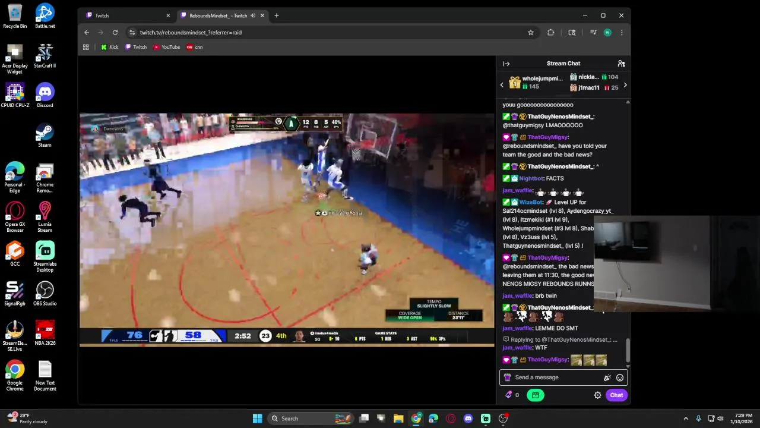Collapse the Stream Chat panel
The height and width of the screenshot is (428, 760).
coord(506,64)
